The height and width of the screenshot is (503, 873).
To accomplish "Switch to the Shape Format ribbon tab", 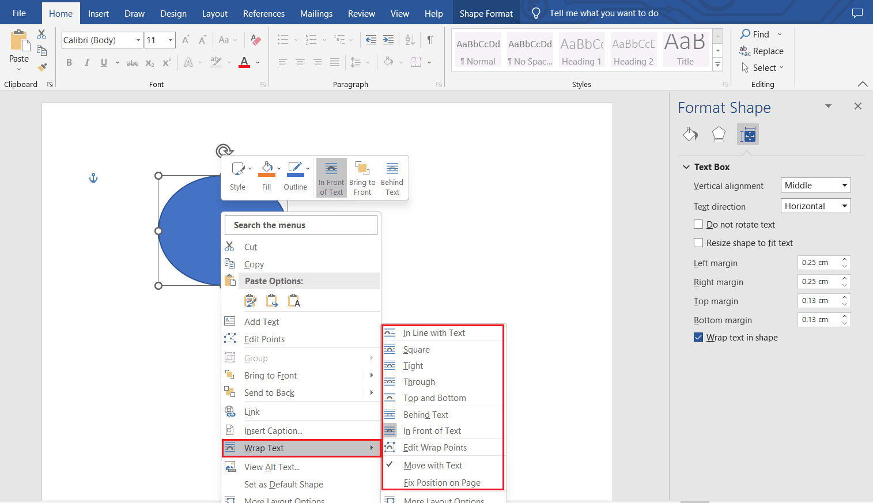I will pyautogui.click(x=486, y=13).
